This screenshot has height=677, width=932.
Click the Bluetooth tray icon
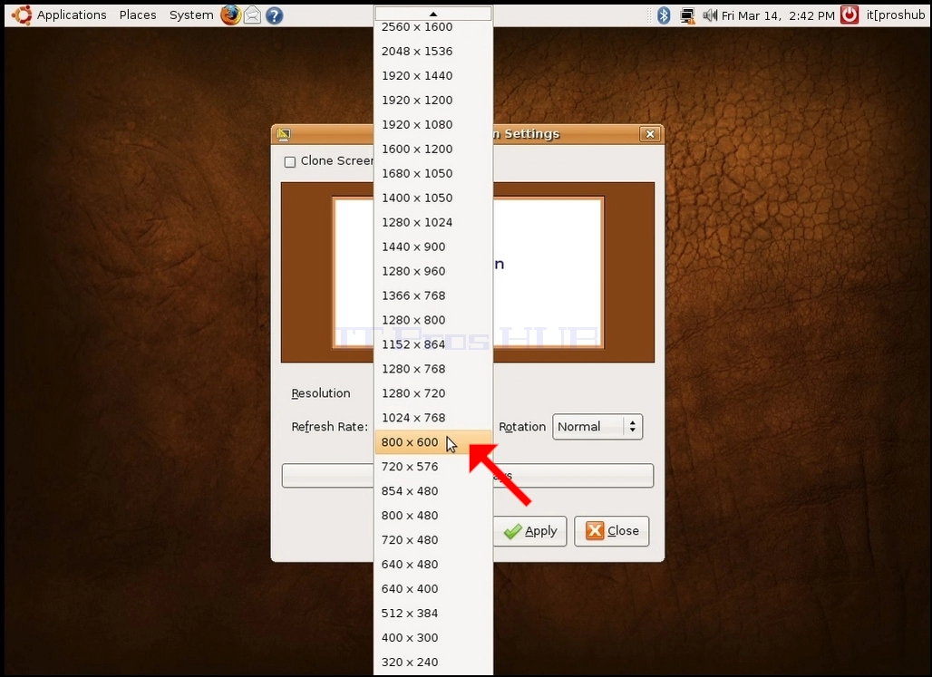(x=664, y=15)
